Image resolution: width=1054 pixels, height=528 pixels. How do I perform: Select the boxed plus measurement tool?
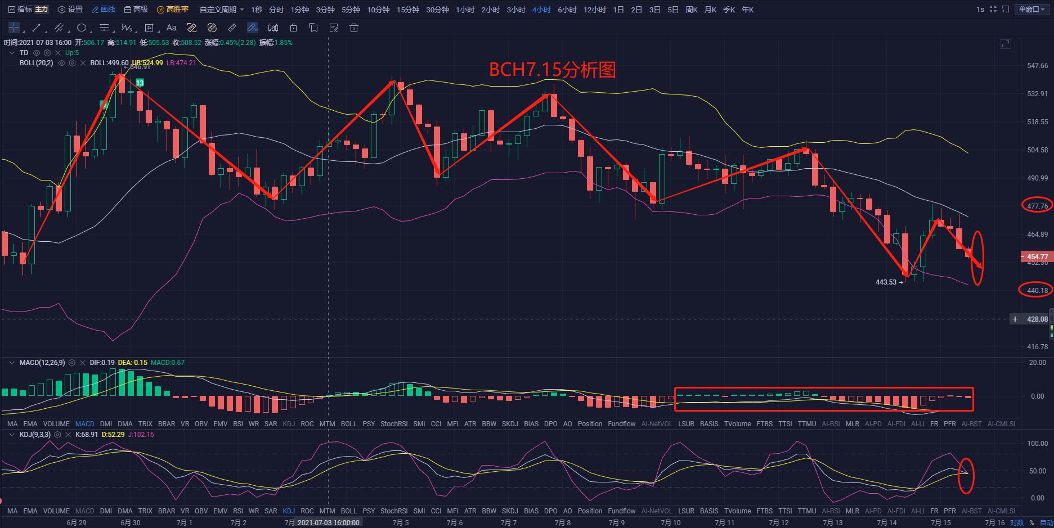[x=149, y=28]
